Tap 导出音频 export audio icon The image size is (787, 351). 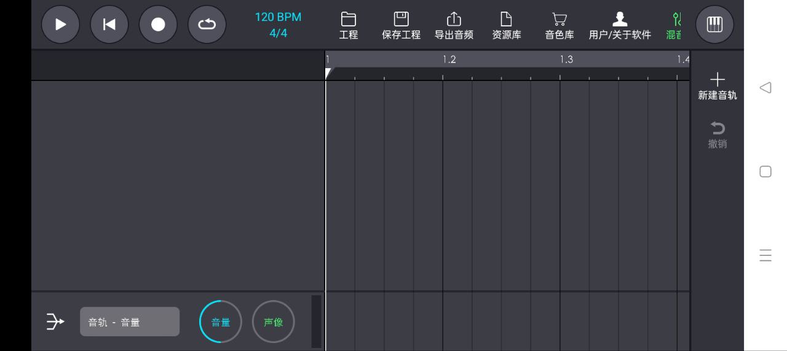[x=454, y=26]
